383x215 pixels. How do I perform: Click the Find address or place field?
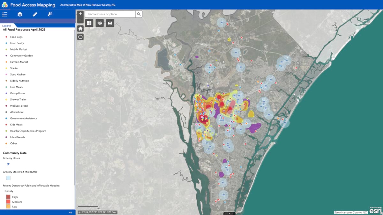(110, 14)
